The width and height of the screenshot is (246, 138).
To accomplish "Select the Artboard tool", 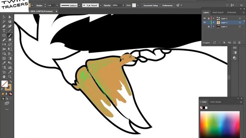I will (x=4, y=72).
